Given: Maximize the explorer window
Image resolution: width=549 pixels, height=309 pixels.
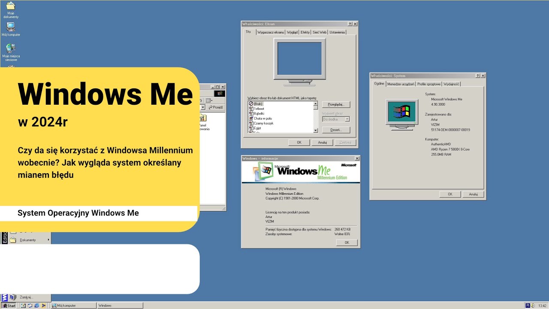Looking at the screenshot, I should (217, 87).
